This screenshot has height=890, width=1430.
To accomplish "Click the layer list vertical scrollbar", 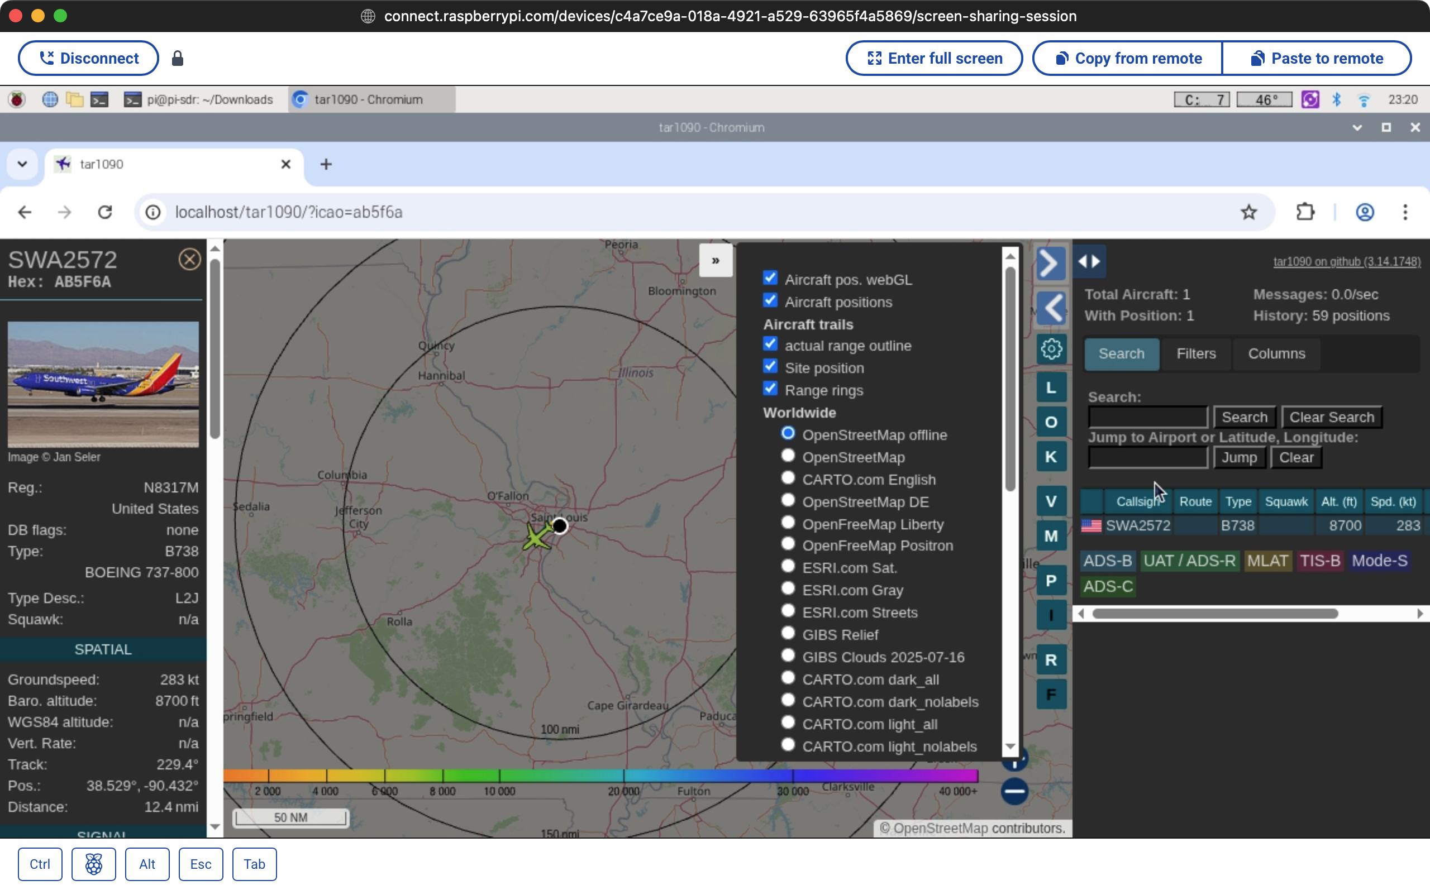I will tap(1010, 379).
